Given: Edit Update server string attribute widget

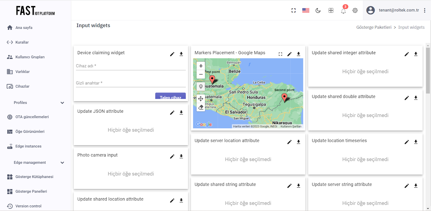Looking at the screenshot, I should coord(407,186).
